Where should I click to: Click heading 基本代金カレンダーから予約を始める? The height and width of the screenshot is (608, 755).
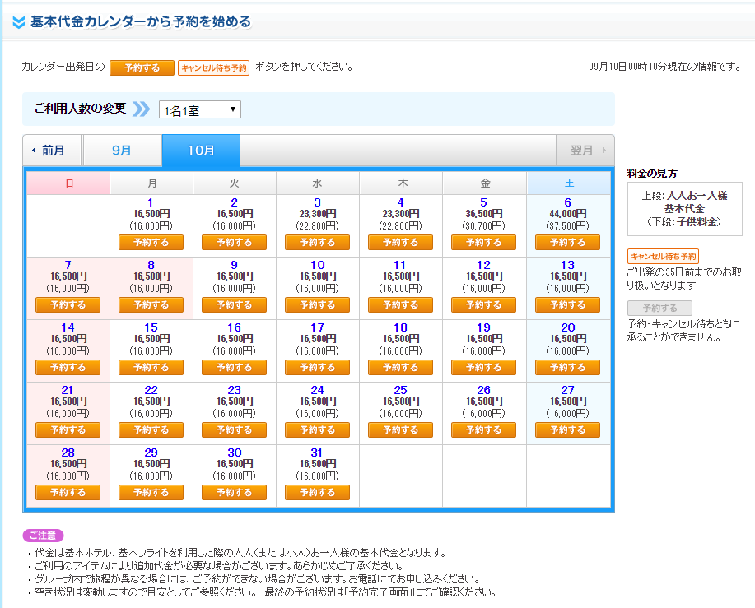click(141, 21)
